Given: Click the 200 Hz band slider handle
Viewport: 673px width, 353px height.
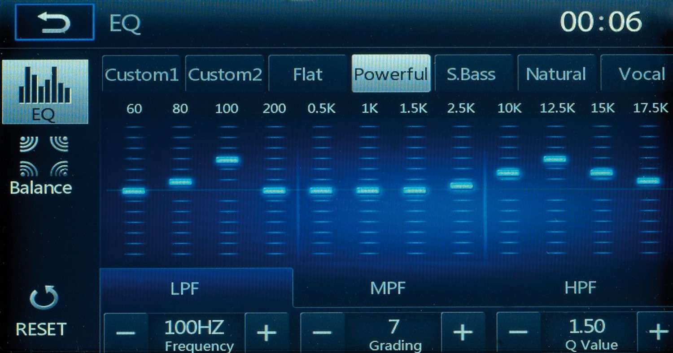Looking at the screenshot, I should click(x=274, y=191).
